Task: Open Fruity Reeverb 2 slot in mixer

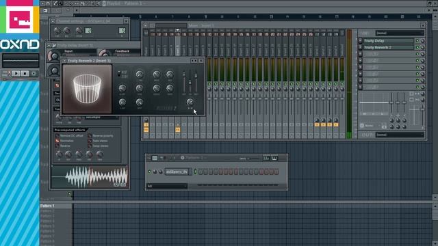Action: (x=388, y=48)
